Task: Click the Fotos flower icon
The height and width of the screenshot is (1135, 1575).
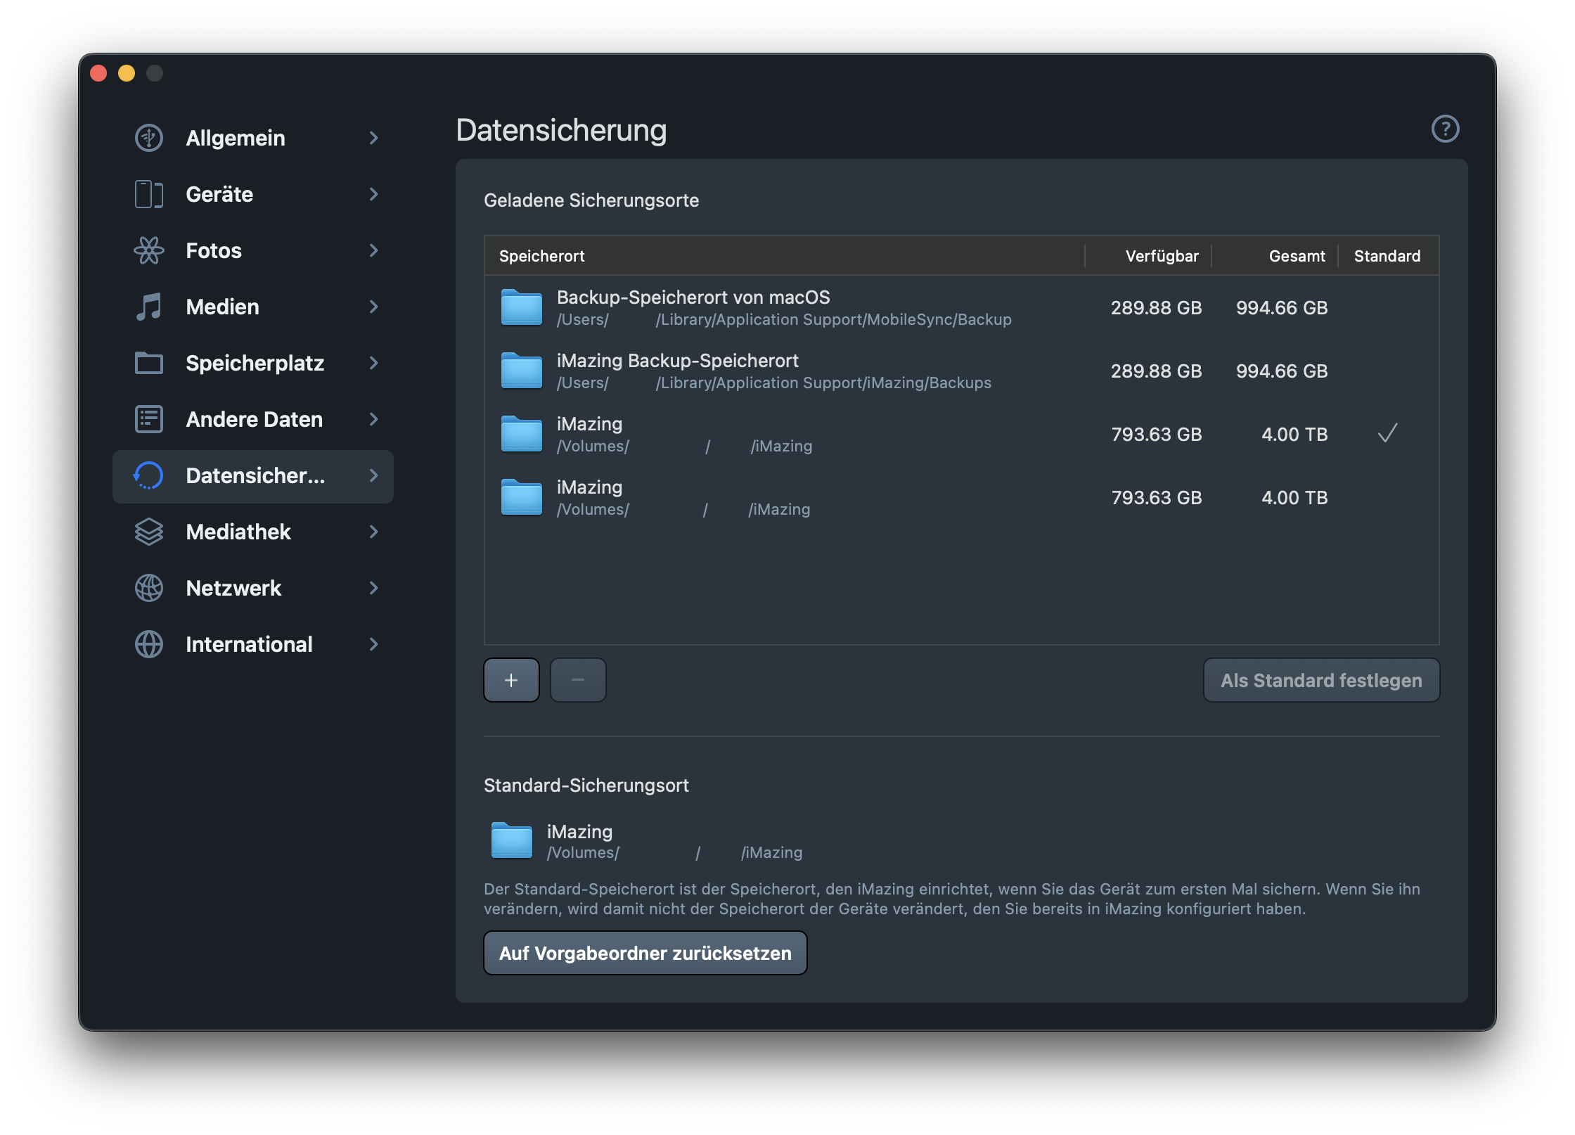Action: click(x=148, y=250)
